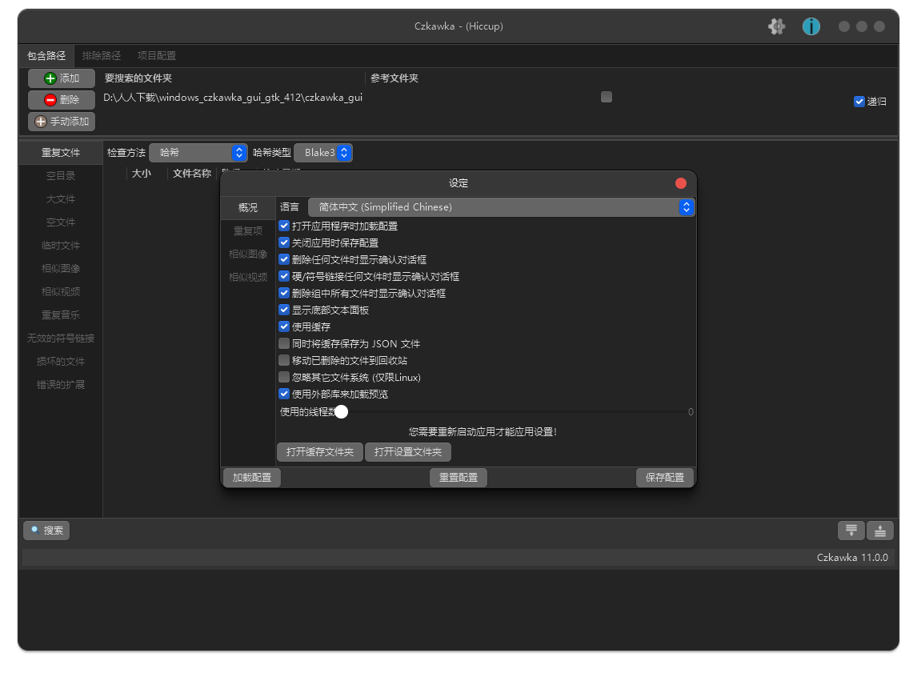
Task: Uncheck 使用缓存 checkbox
Action: [x=284, y=326]
